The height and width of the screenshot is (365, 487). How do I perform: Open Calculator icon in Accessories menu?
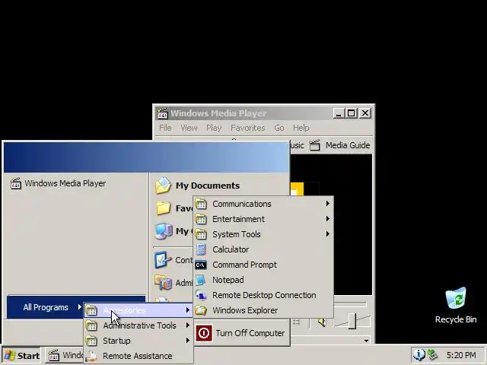(x=201, y=249)
